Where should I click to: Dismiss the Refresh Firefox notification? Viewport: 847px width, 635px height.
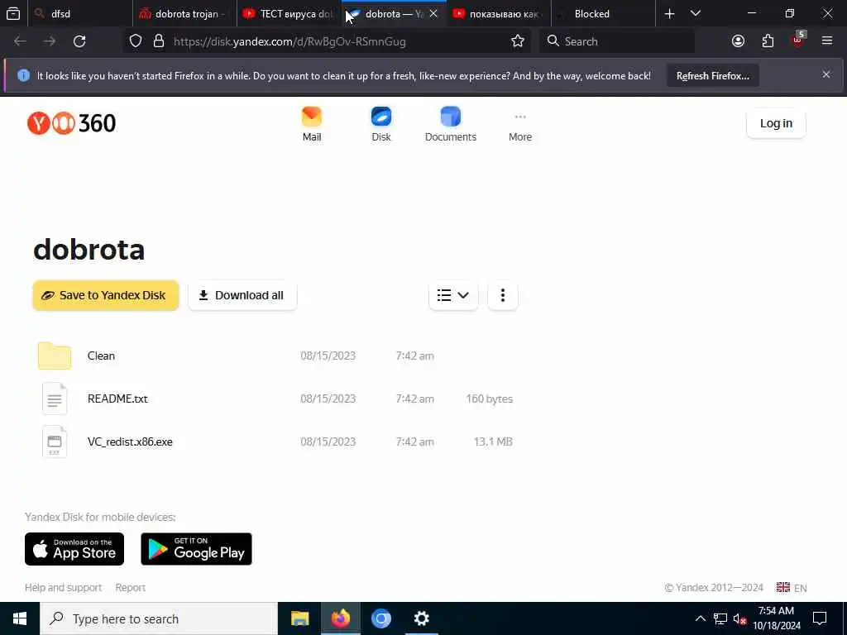tap(826, 75)
